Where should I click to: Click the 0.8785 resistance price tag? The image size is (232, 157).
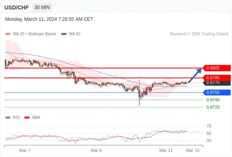[217, 78]
